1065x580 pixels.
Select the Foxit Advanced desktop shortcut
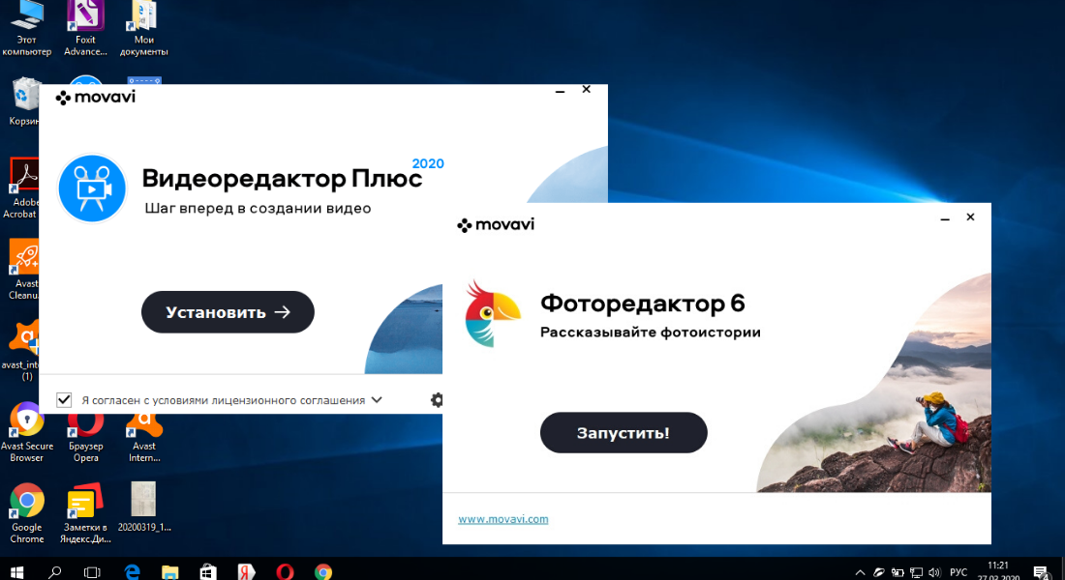pos(85,28)
